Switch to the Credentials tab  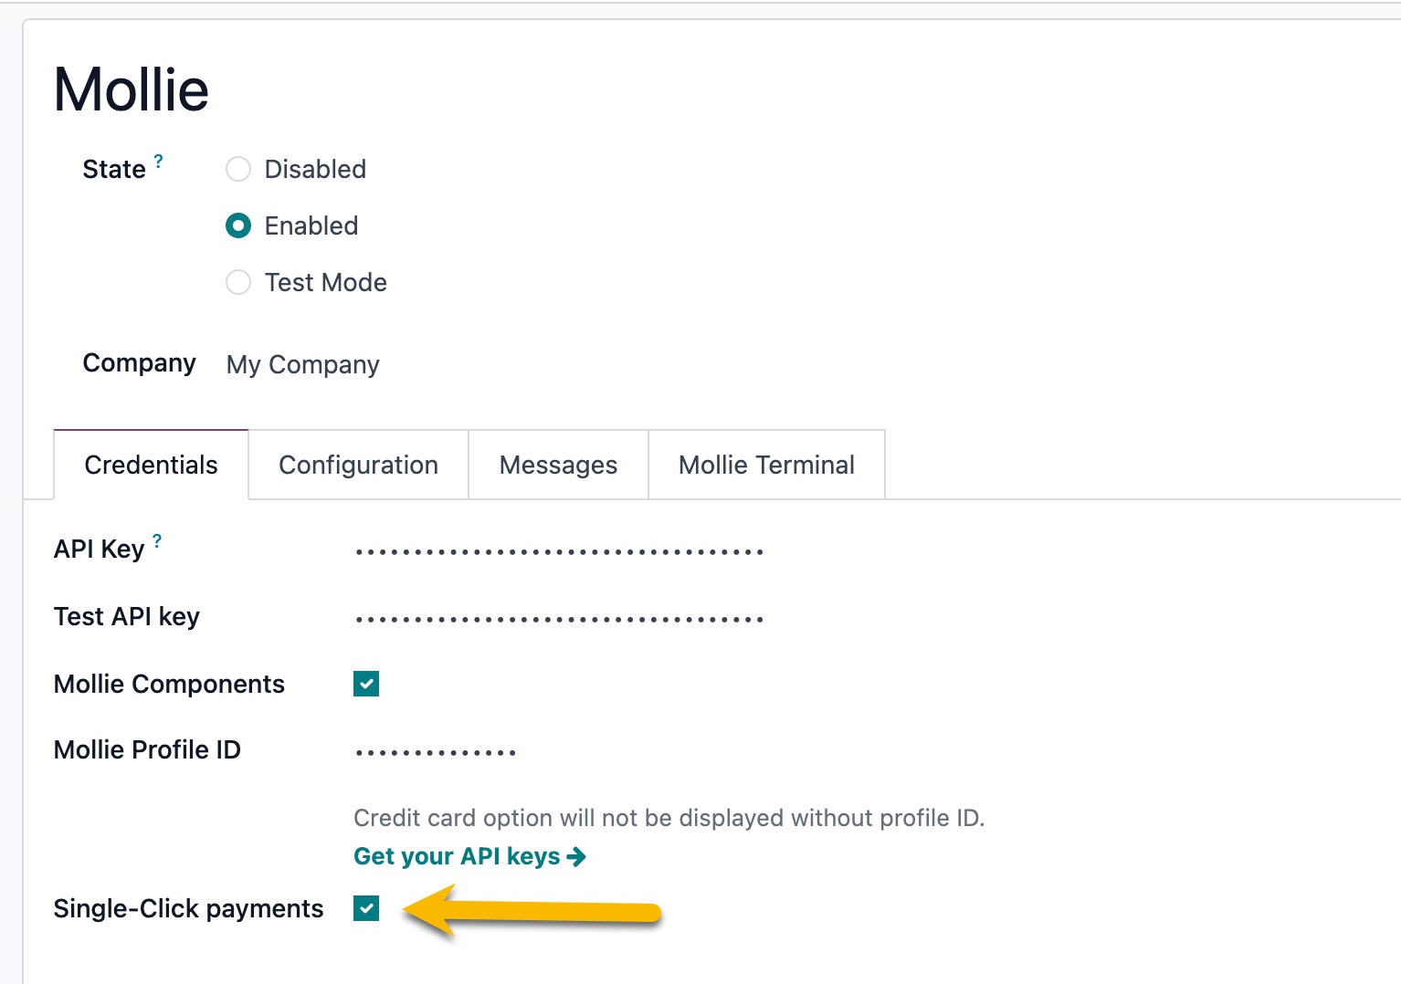pos(151,466)
